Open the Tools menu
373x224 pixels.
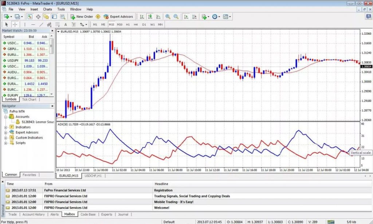coord(61,9)
